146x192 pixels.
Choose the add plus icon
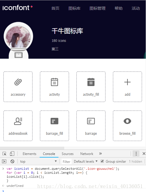coord(127,82)
